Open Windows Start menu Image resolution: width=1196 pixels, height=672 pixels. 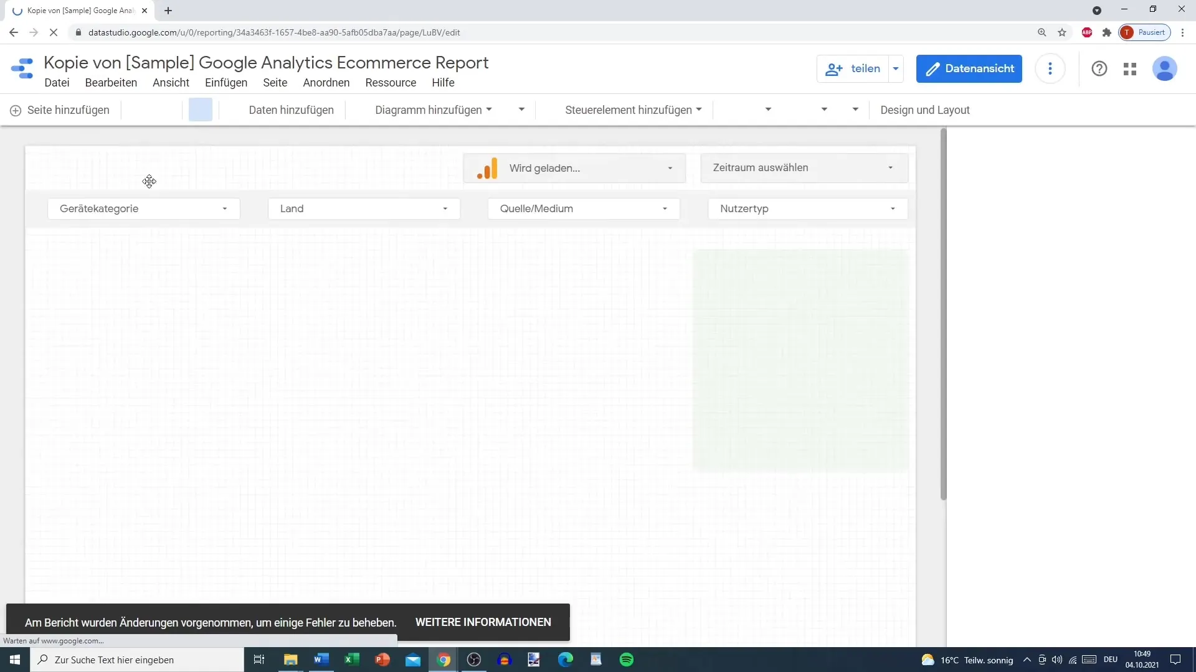15,660
